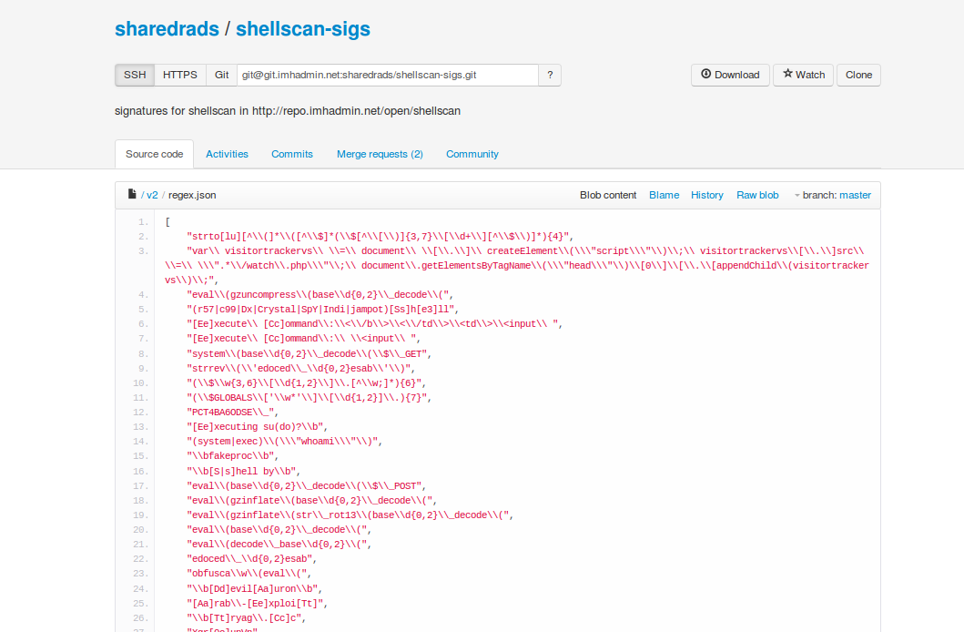Viewport: 964px width, 632px height.
Task: Open the branch master dropdown
Action: click(832, 195)
